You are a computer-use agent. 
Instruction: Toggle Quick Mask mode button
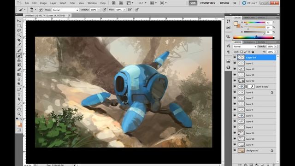[19, 130]
